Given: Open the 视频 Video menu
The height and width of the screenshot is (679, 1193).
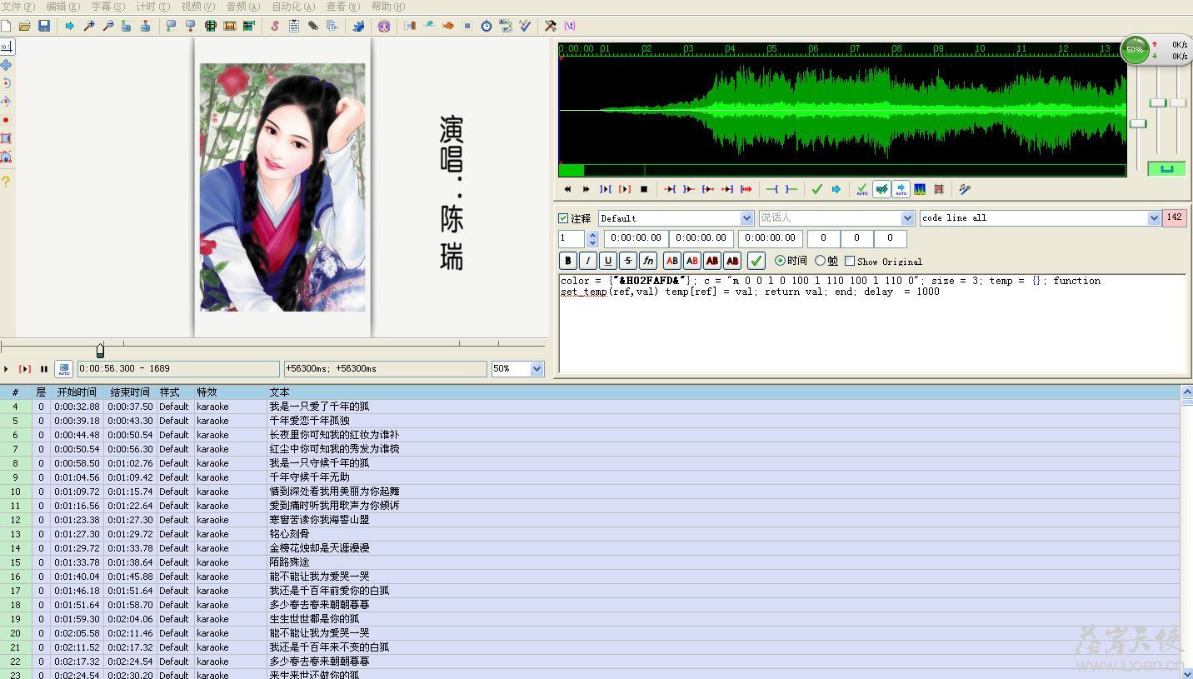Looking at the screenshot, I should point(198,7).
